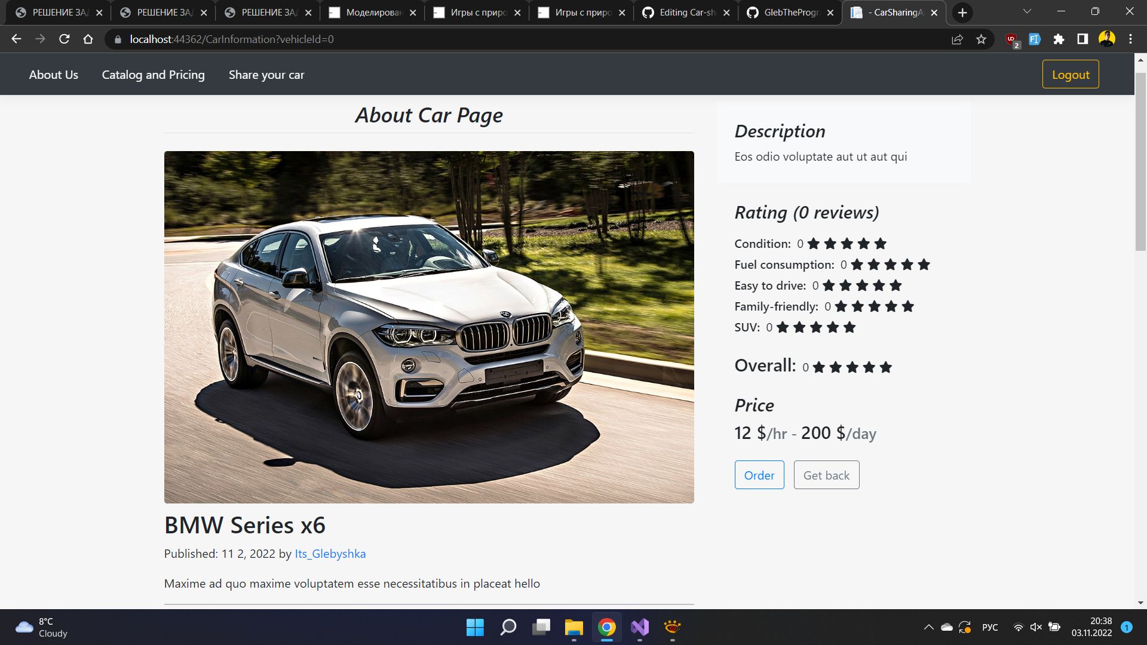Image resolution: width=1147 pixels, height=645 pixels.
Task: Click the page vertical scrollbar thumb
Action: click(x=1140, y=161)
